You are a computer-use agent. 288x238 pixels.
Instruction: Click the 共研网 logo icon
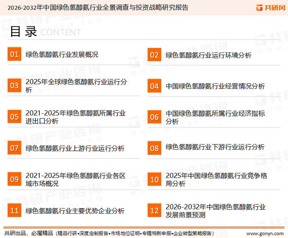coord(259,8)
